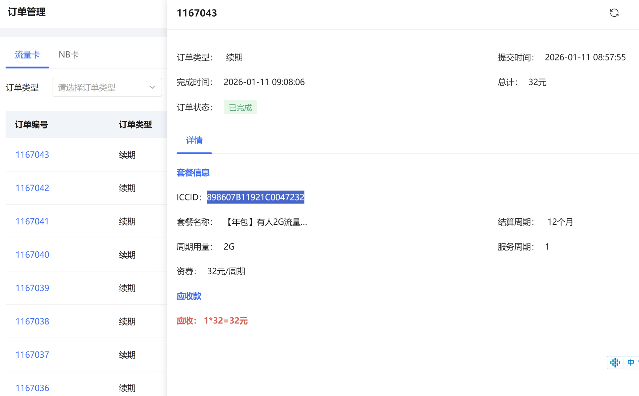639x396 pixels.
Task: Open order 1167039 link
Action: [x=32, y=288]
